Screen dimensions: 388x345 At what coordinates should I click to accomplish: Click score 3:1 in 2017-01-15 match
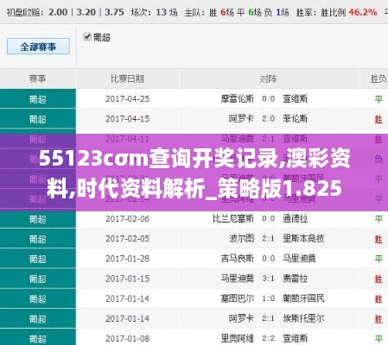268,279
